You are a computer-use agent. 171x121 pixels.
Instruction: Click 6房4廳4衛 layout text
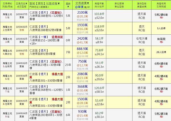tap(161, 64)
